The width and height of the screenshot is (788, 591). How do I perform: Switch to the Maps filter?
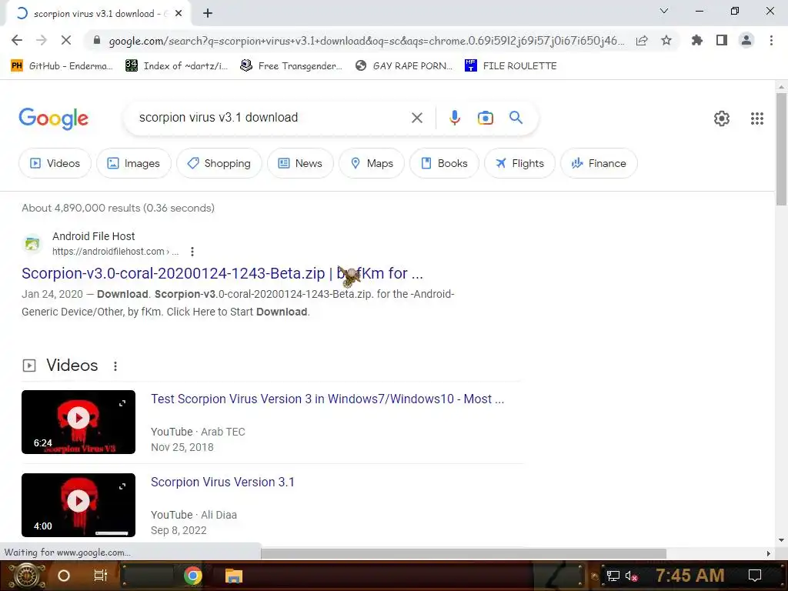pyautogui.click(x=372, y=163)
